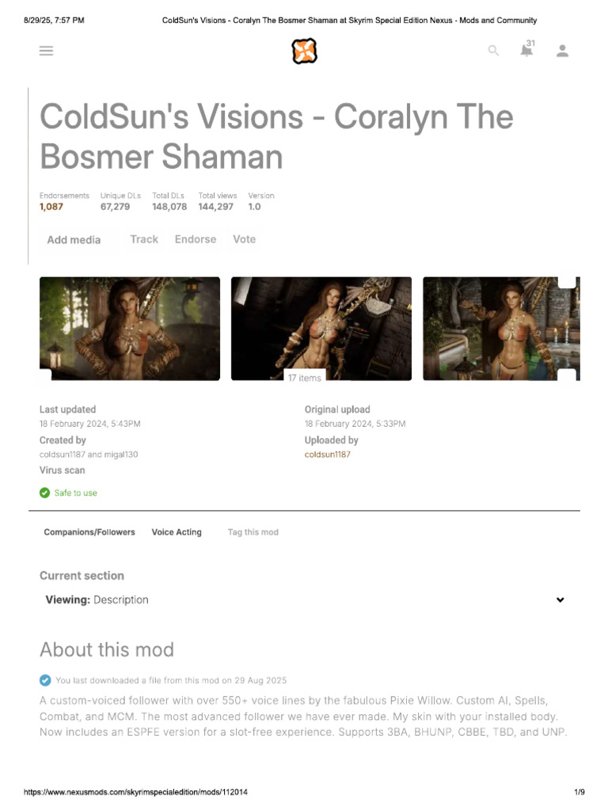This screenshot has height=811, width=608.
Task: Open the third gallery thumbnail image
Action: [501, 329]
